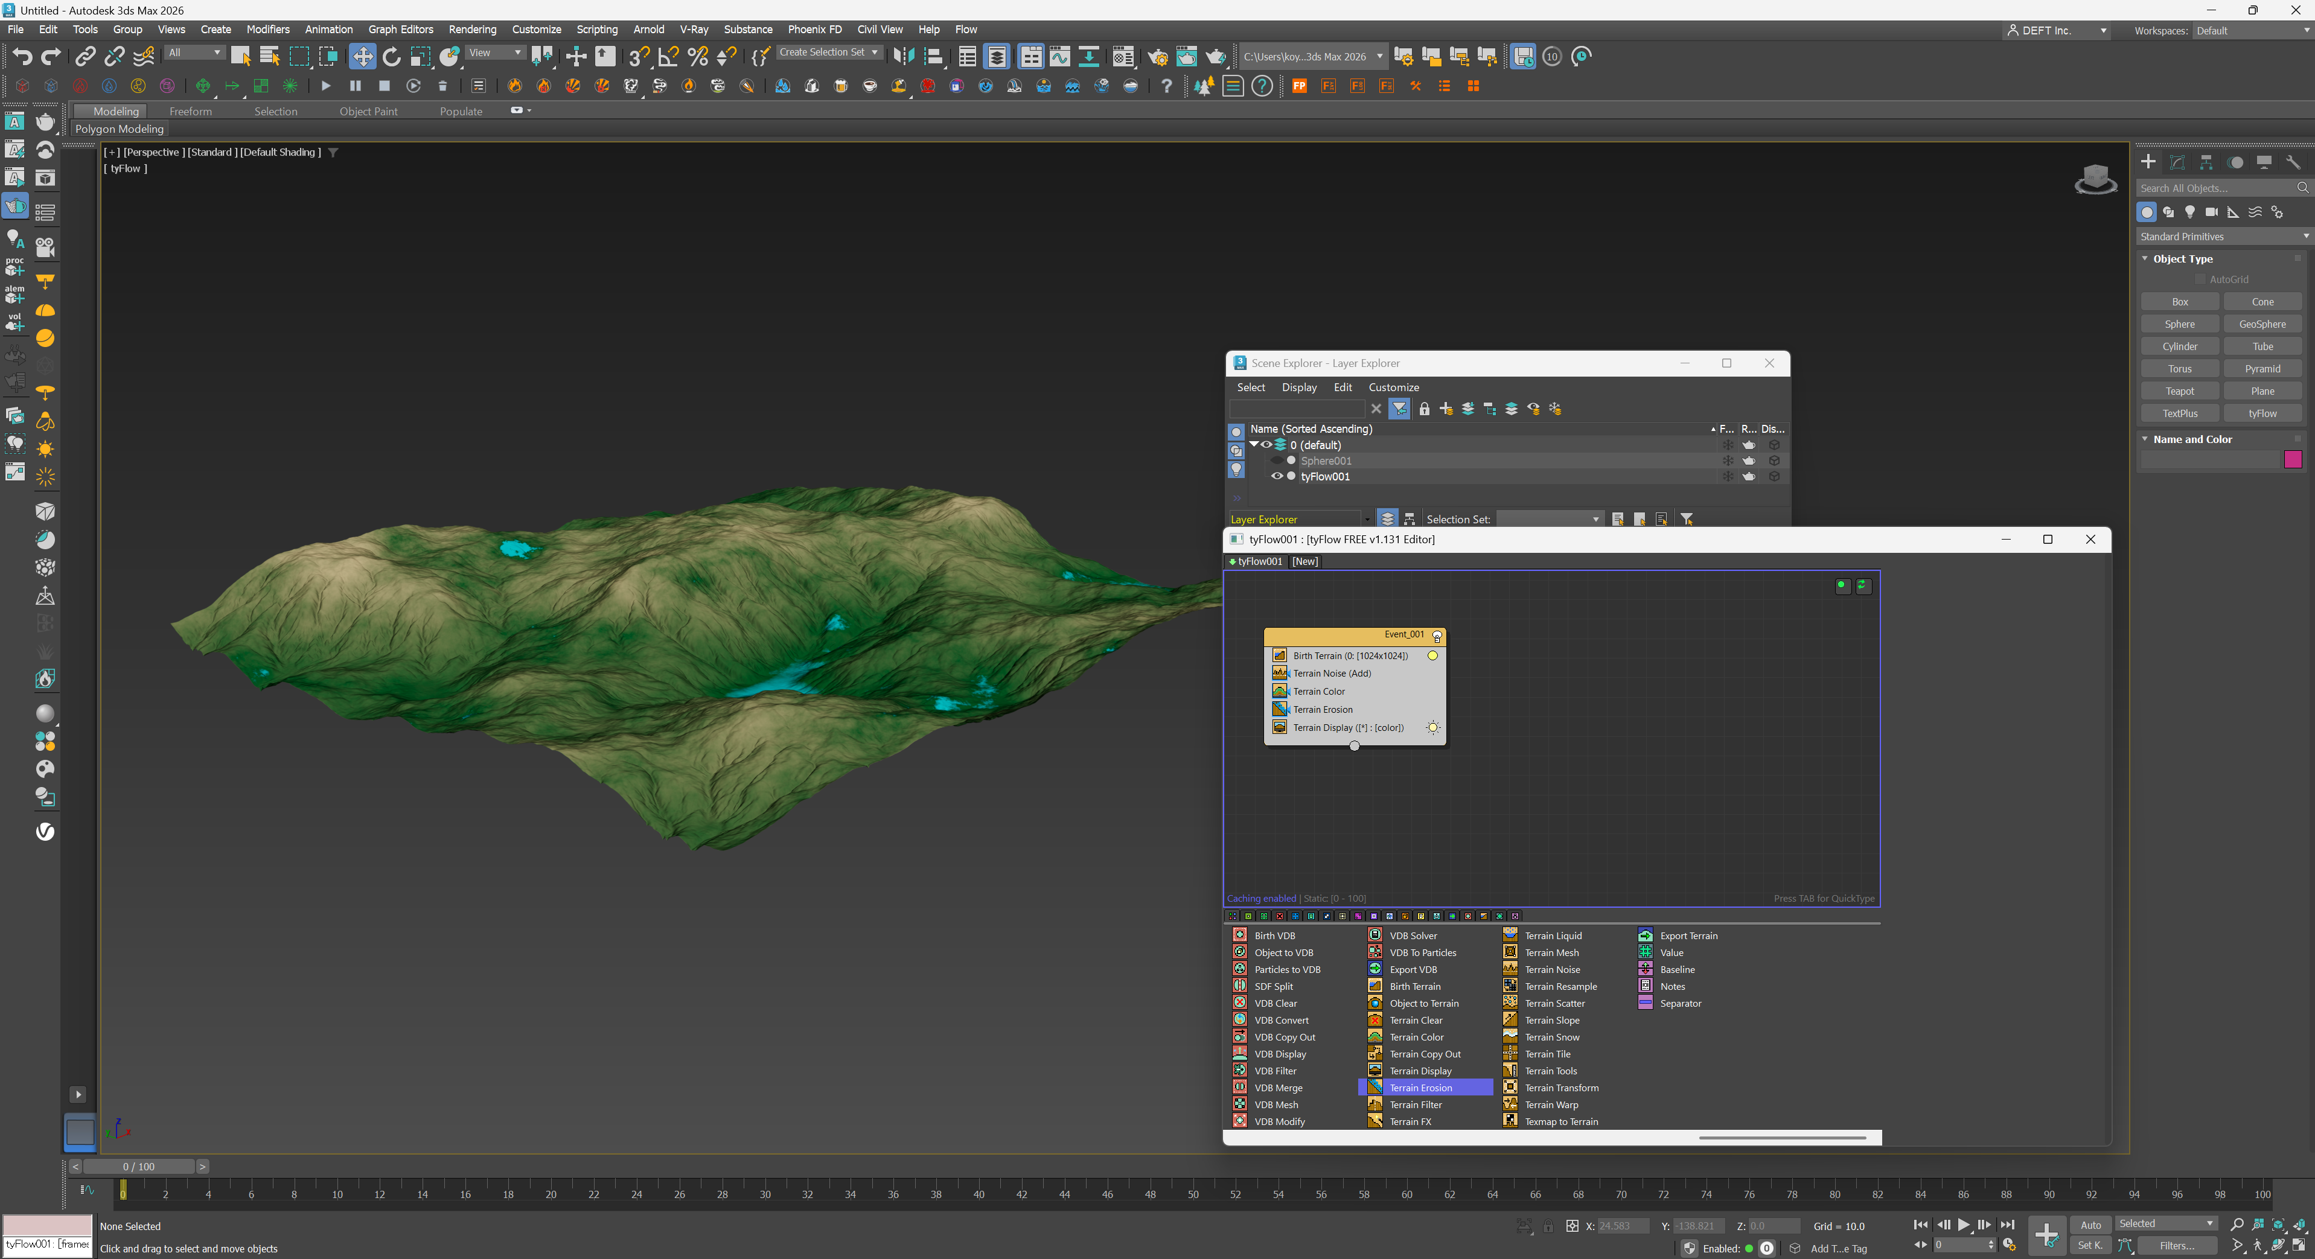Open the Create Selection Set dropdown
Screen dimensions: 2315x1259
[875, 52]
